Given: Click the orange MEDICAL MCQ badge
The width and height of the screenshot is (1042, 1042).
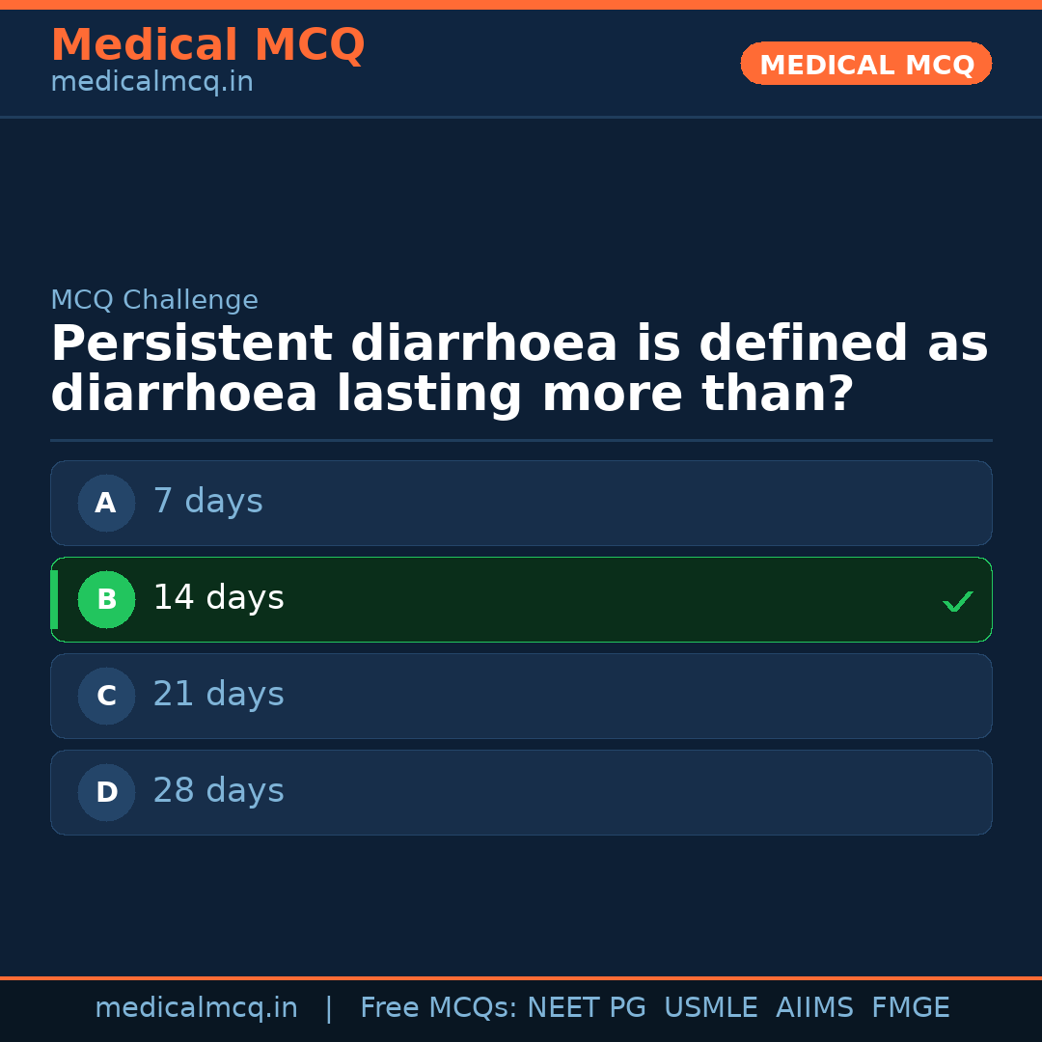Looking at the screenshot, I should click(x=866, y=65).
